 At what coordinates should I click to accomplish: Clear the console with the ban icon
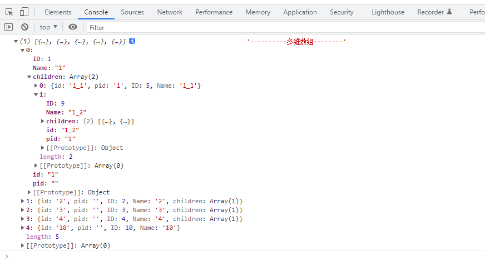(24, 27)
